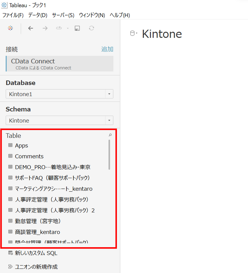This screenshot has height=273, width=248.
Task: Click the database cylinder icon beside Kintone title
Action: [132, 33]
